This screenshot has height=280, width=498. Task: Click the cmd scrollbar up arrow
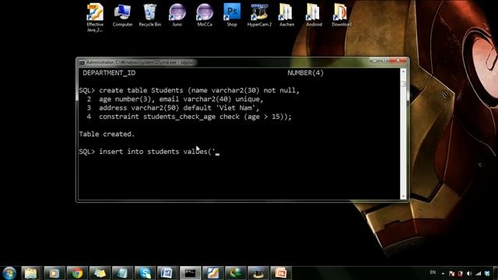pos(403,72)
